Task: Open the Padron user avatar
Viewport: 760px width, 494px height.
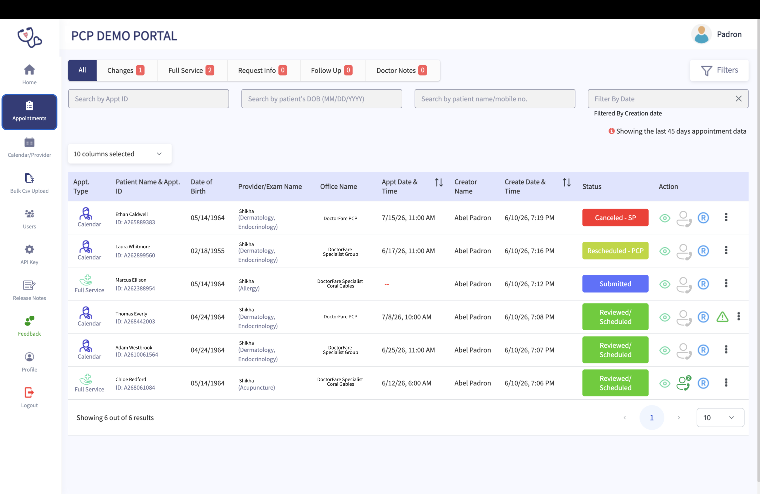Action: pos(701,34)
